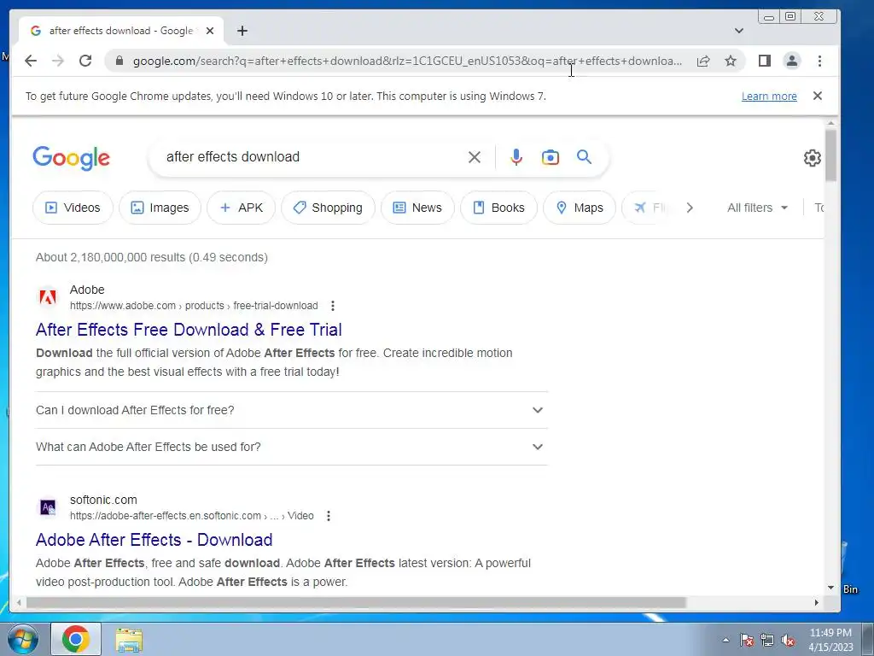Search by image camera icon
Viewport: 874px width, 656px height.
551,157
